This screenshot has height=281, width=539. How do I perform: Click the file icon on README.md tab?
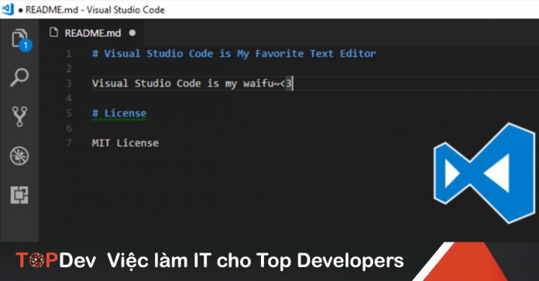tap(53, 32)
